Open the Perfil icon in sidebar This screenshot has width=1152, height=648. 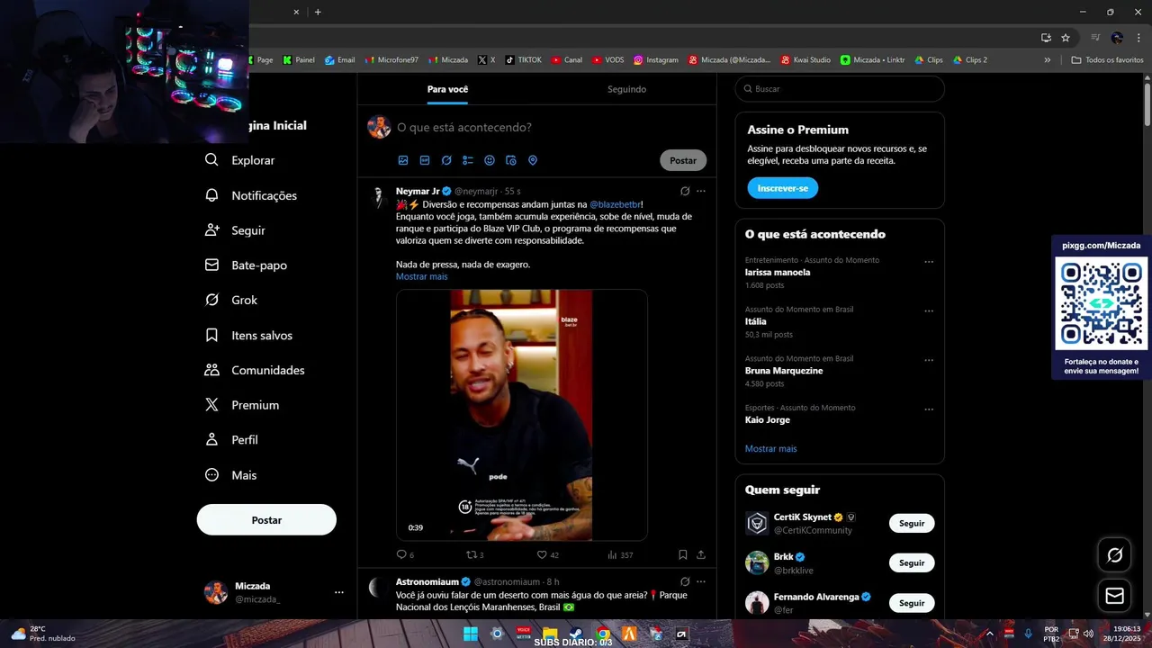pos(211,440)
